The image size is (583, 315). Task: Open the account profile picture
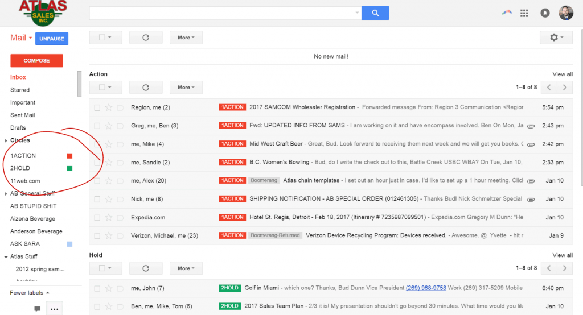coord(565,13)
